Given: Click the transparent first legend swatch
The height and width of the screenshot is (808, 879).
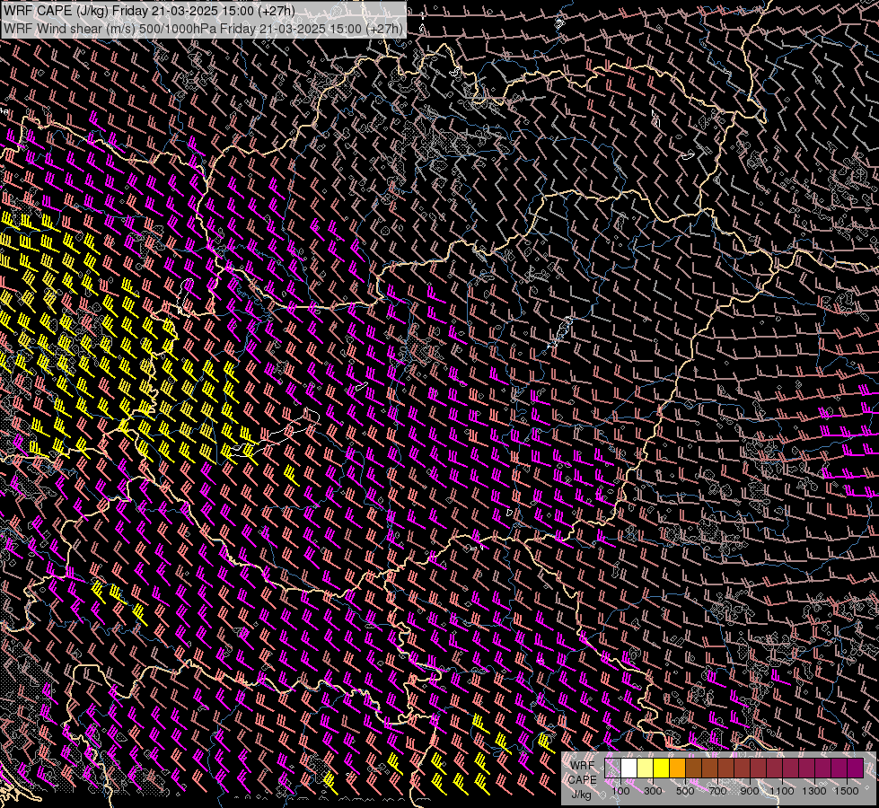Looking at the screenshot, I should point(612,768).
